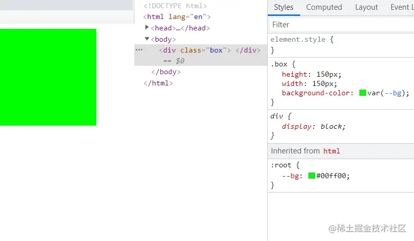
Task: Open the three-dots menu on selected div
Action: pyautogui.click(x=139, y=49)
